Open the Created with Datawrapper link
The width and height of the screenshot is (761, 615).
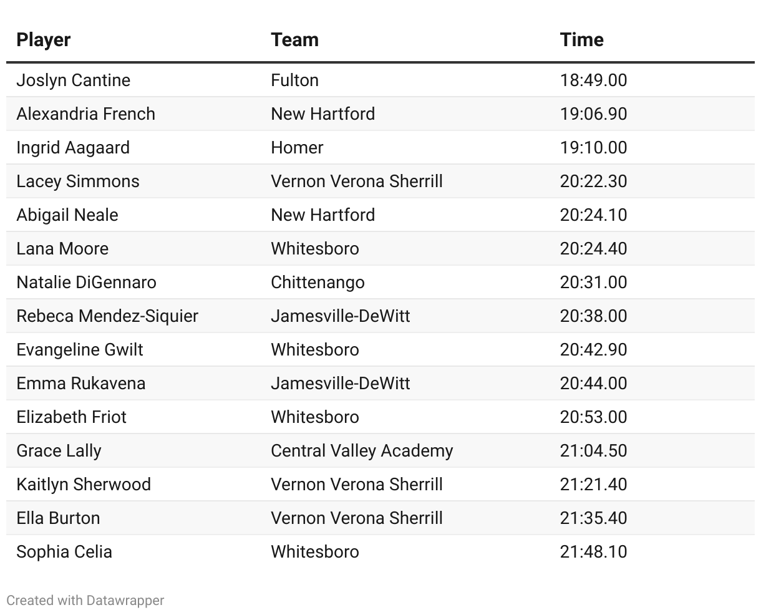[x=85, y=600]
